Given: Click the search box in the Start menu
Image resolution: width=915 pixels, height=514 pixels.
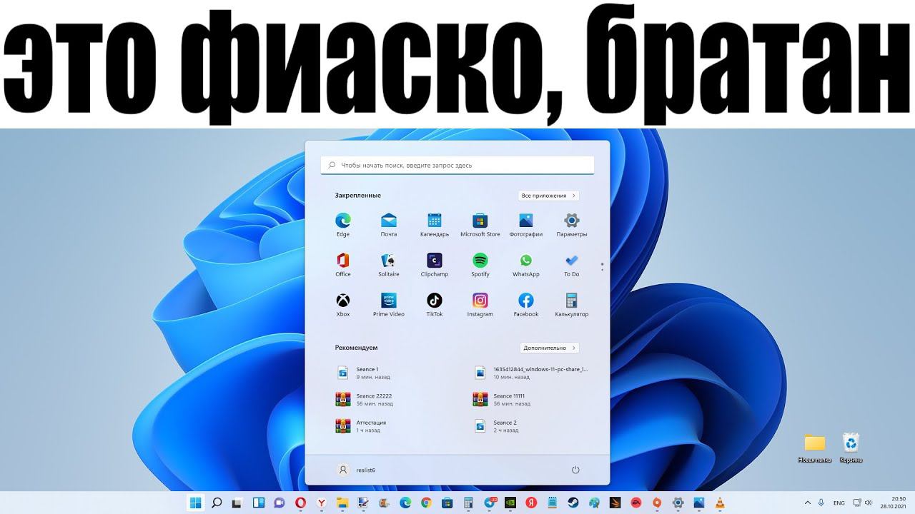Looking at the screenshot, I should pos(457,165).
